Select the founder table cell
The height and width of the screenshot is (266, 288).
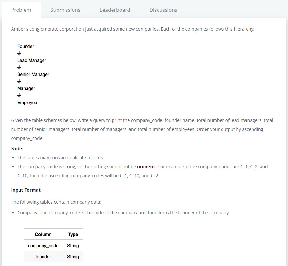point(43,257)
